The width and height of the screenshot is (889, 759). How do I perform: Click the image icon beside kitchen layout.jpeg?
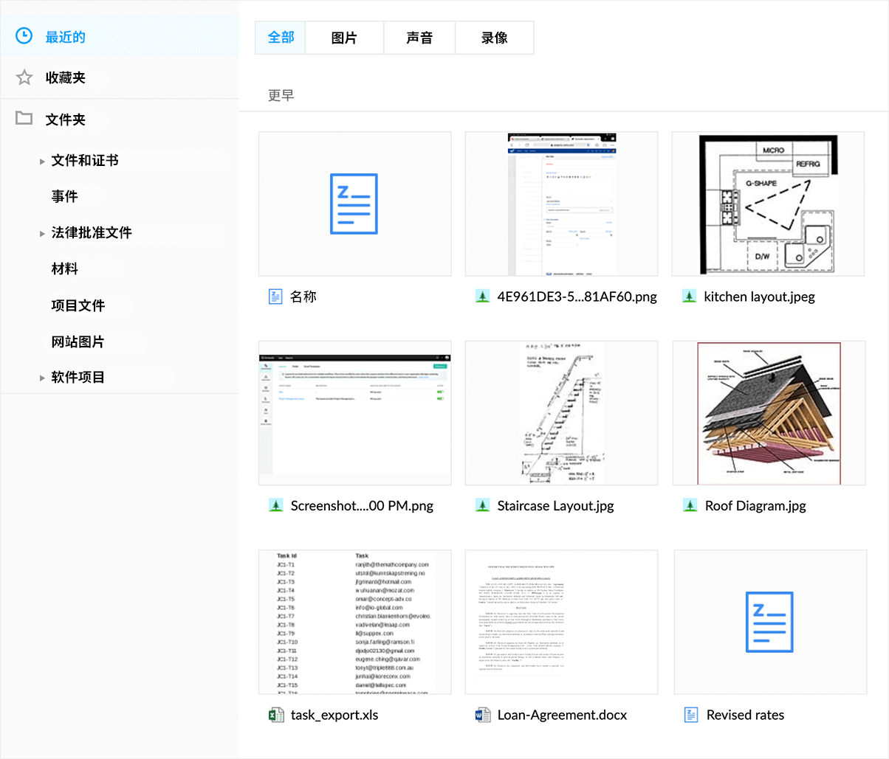(x=689, y=297)
